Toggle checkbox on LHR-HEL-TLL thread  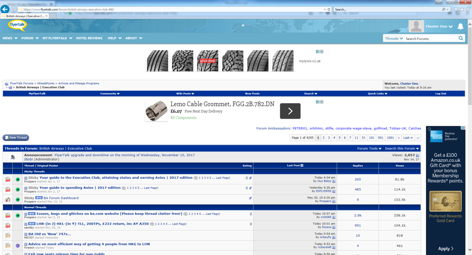pos(26,224)
